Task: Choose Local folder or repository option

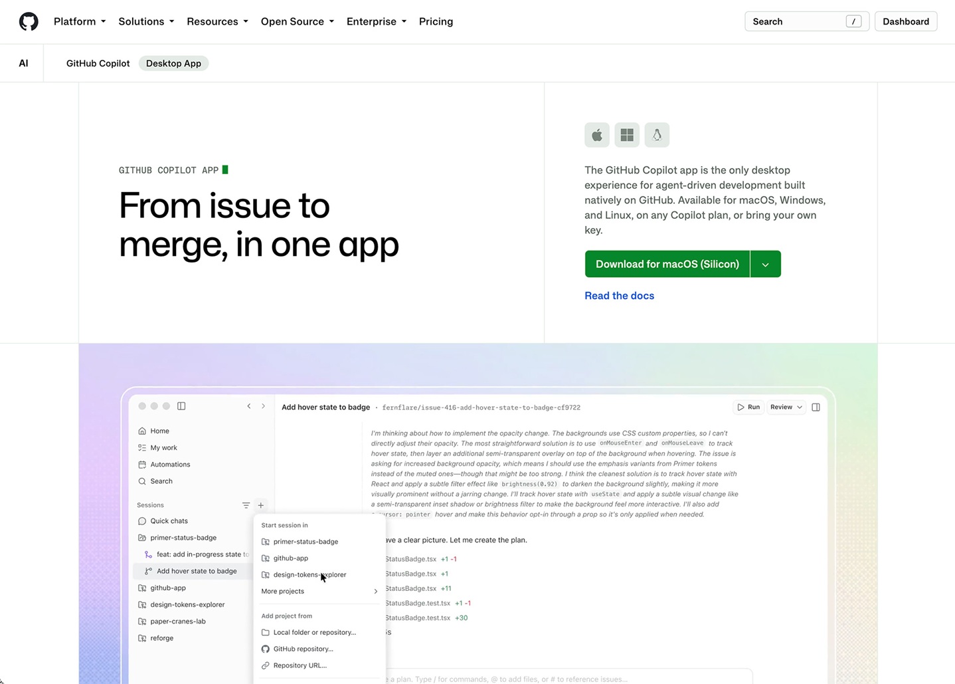Action: [309, 633]
